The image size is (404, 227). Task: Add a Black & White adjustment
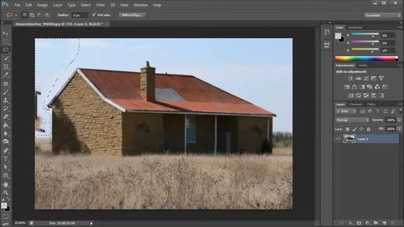(362, 87)
